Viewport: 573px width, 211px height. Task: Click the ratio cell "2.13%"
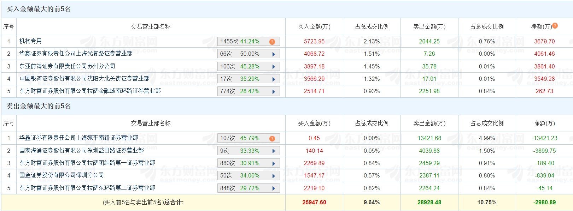(x=372, y=42)
